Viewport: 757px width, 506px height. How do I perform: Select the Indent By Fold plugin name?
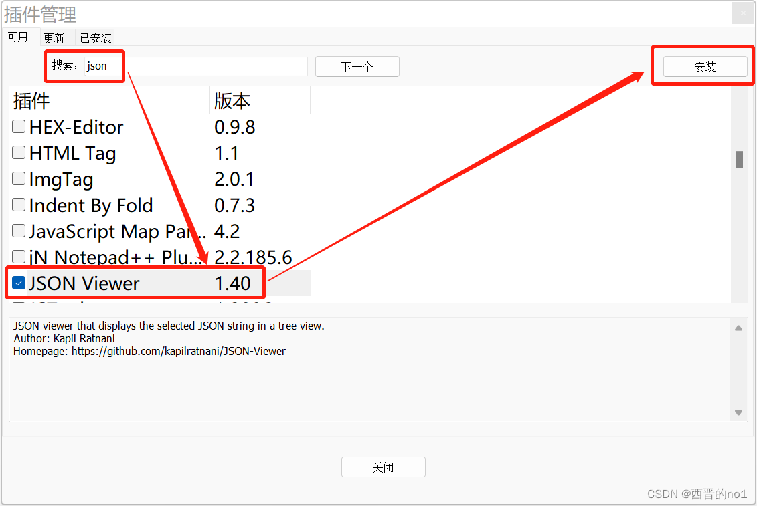tap(91, 205)
